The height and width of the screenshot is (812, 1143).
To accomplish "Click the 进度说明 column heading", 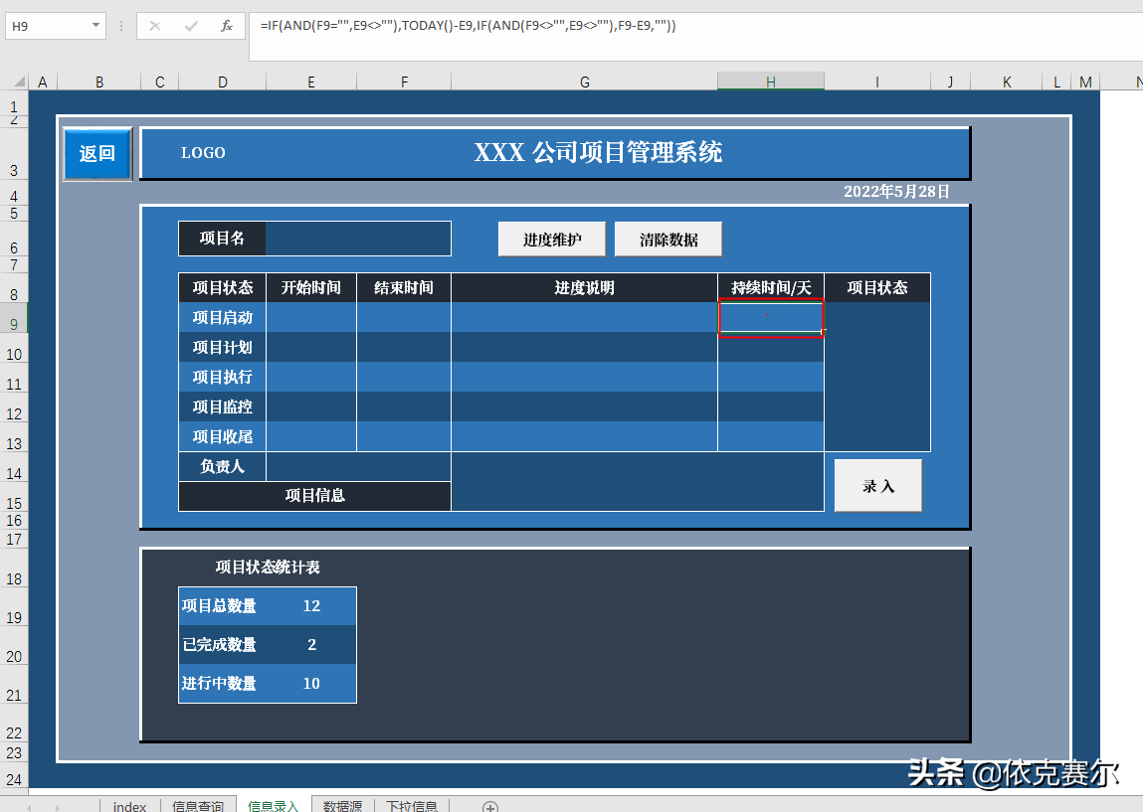I will (585, 287).
